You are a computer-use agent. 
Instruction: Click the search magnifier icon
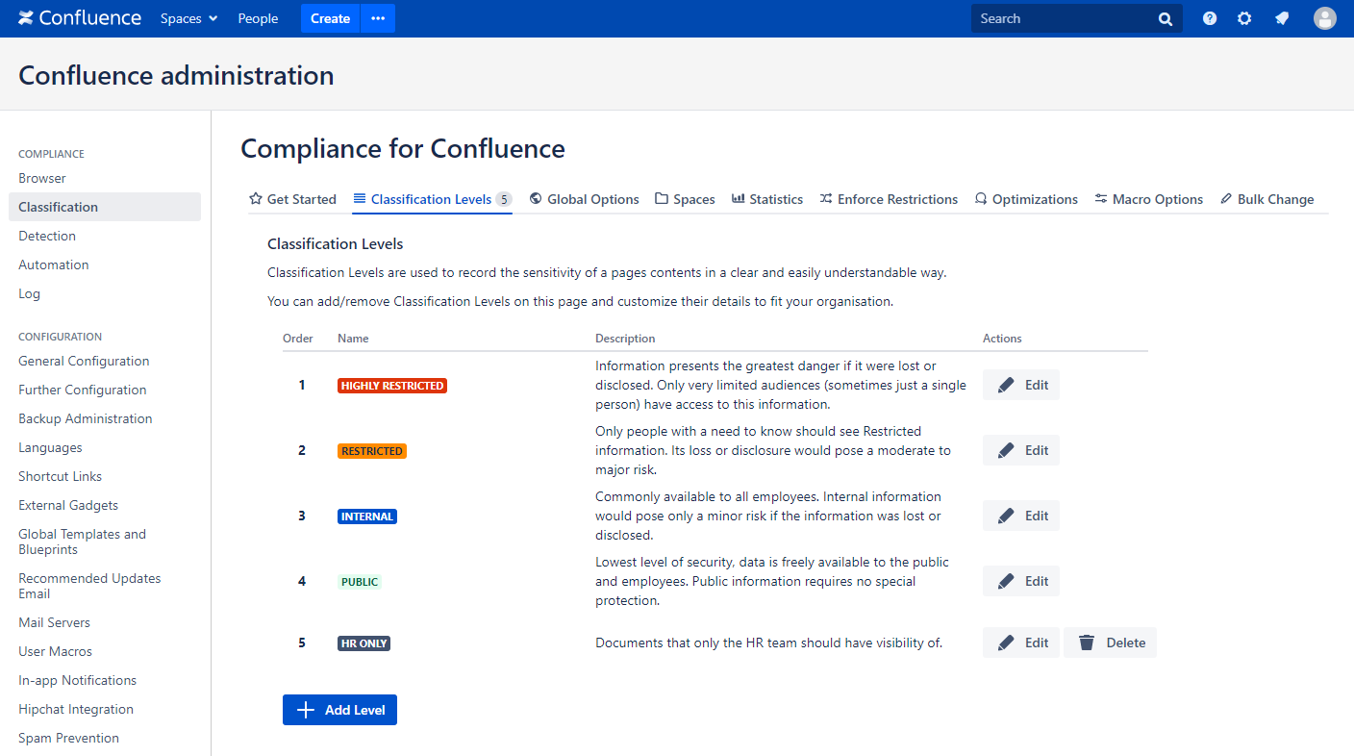1166,18
